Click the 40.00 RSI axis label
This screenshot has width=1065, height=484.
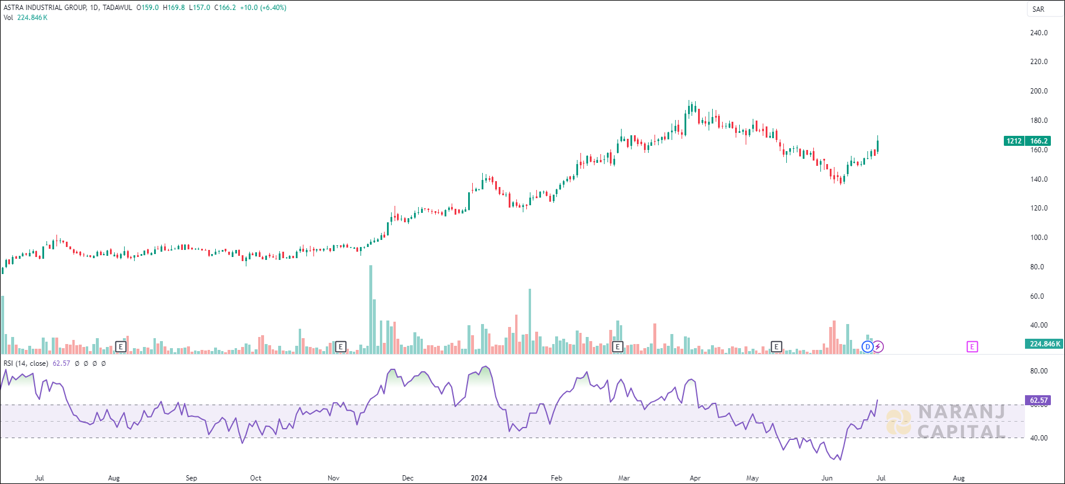coord(1039,438)
